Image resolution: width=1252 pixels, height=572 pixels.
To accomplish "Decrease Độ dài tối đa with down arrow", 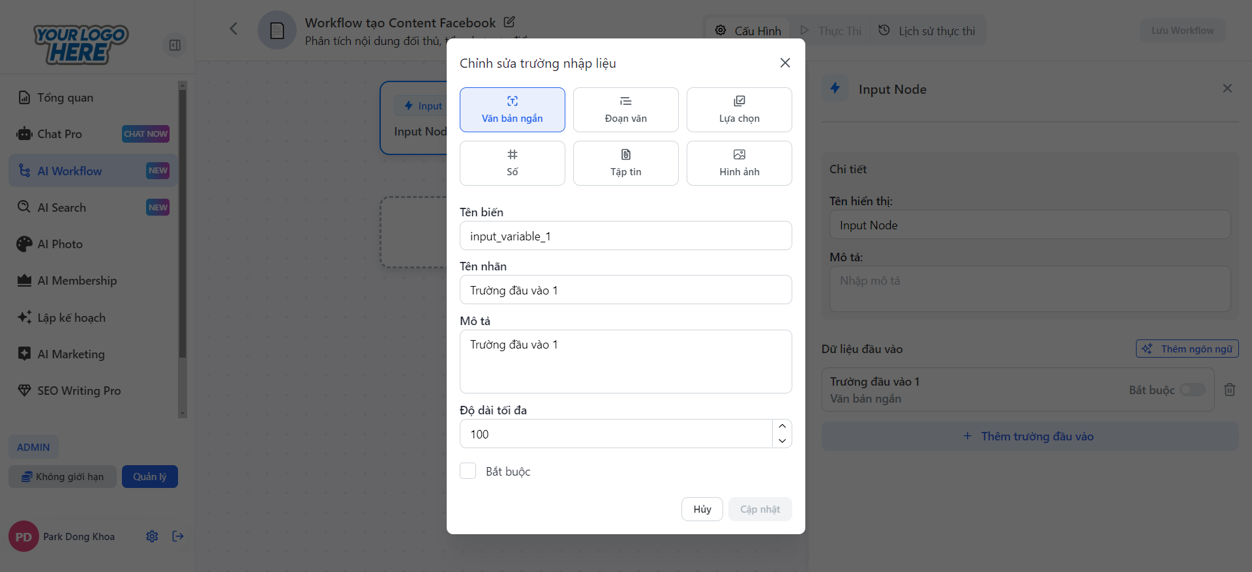I will (x=782, y=441).
